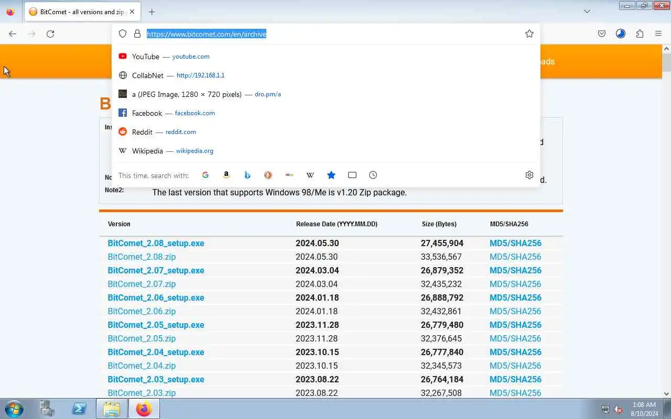Download BitComet_2.06.zip
The image size is (671, 419).
pyautogui.click(x=142, y=311)
